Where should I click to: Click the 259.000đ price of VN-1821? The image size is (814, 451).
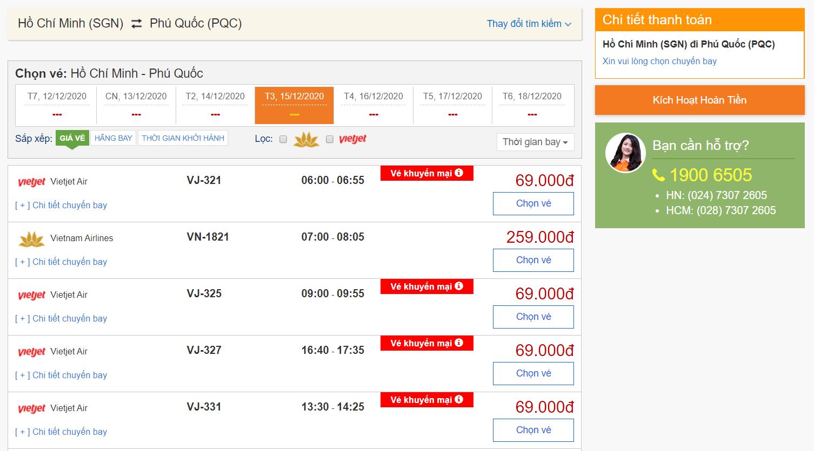(540, 237)
